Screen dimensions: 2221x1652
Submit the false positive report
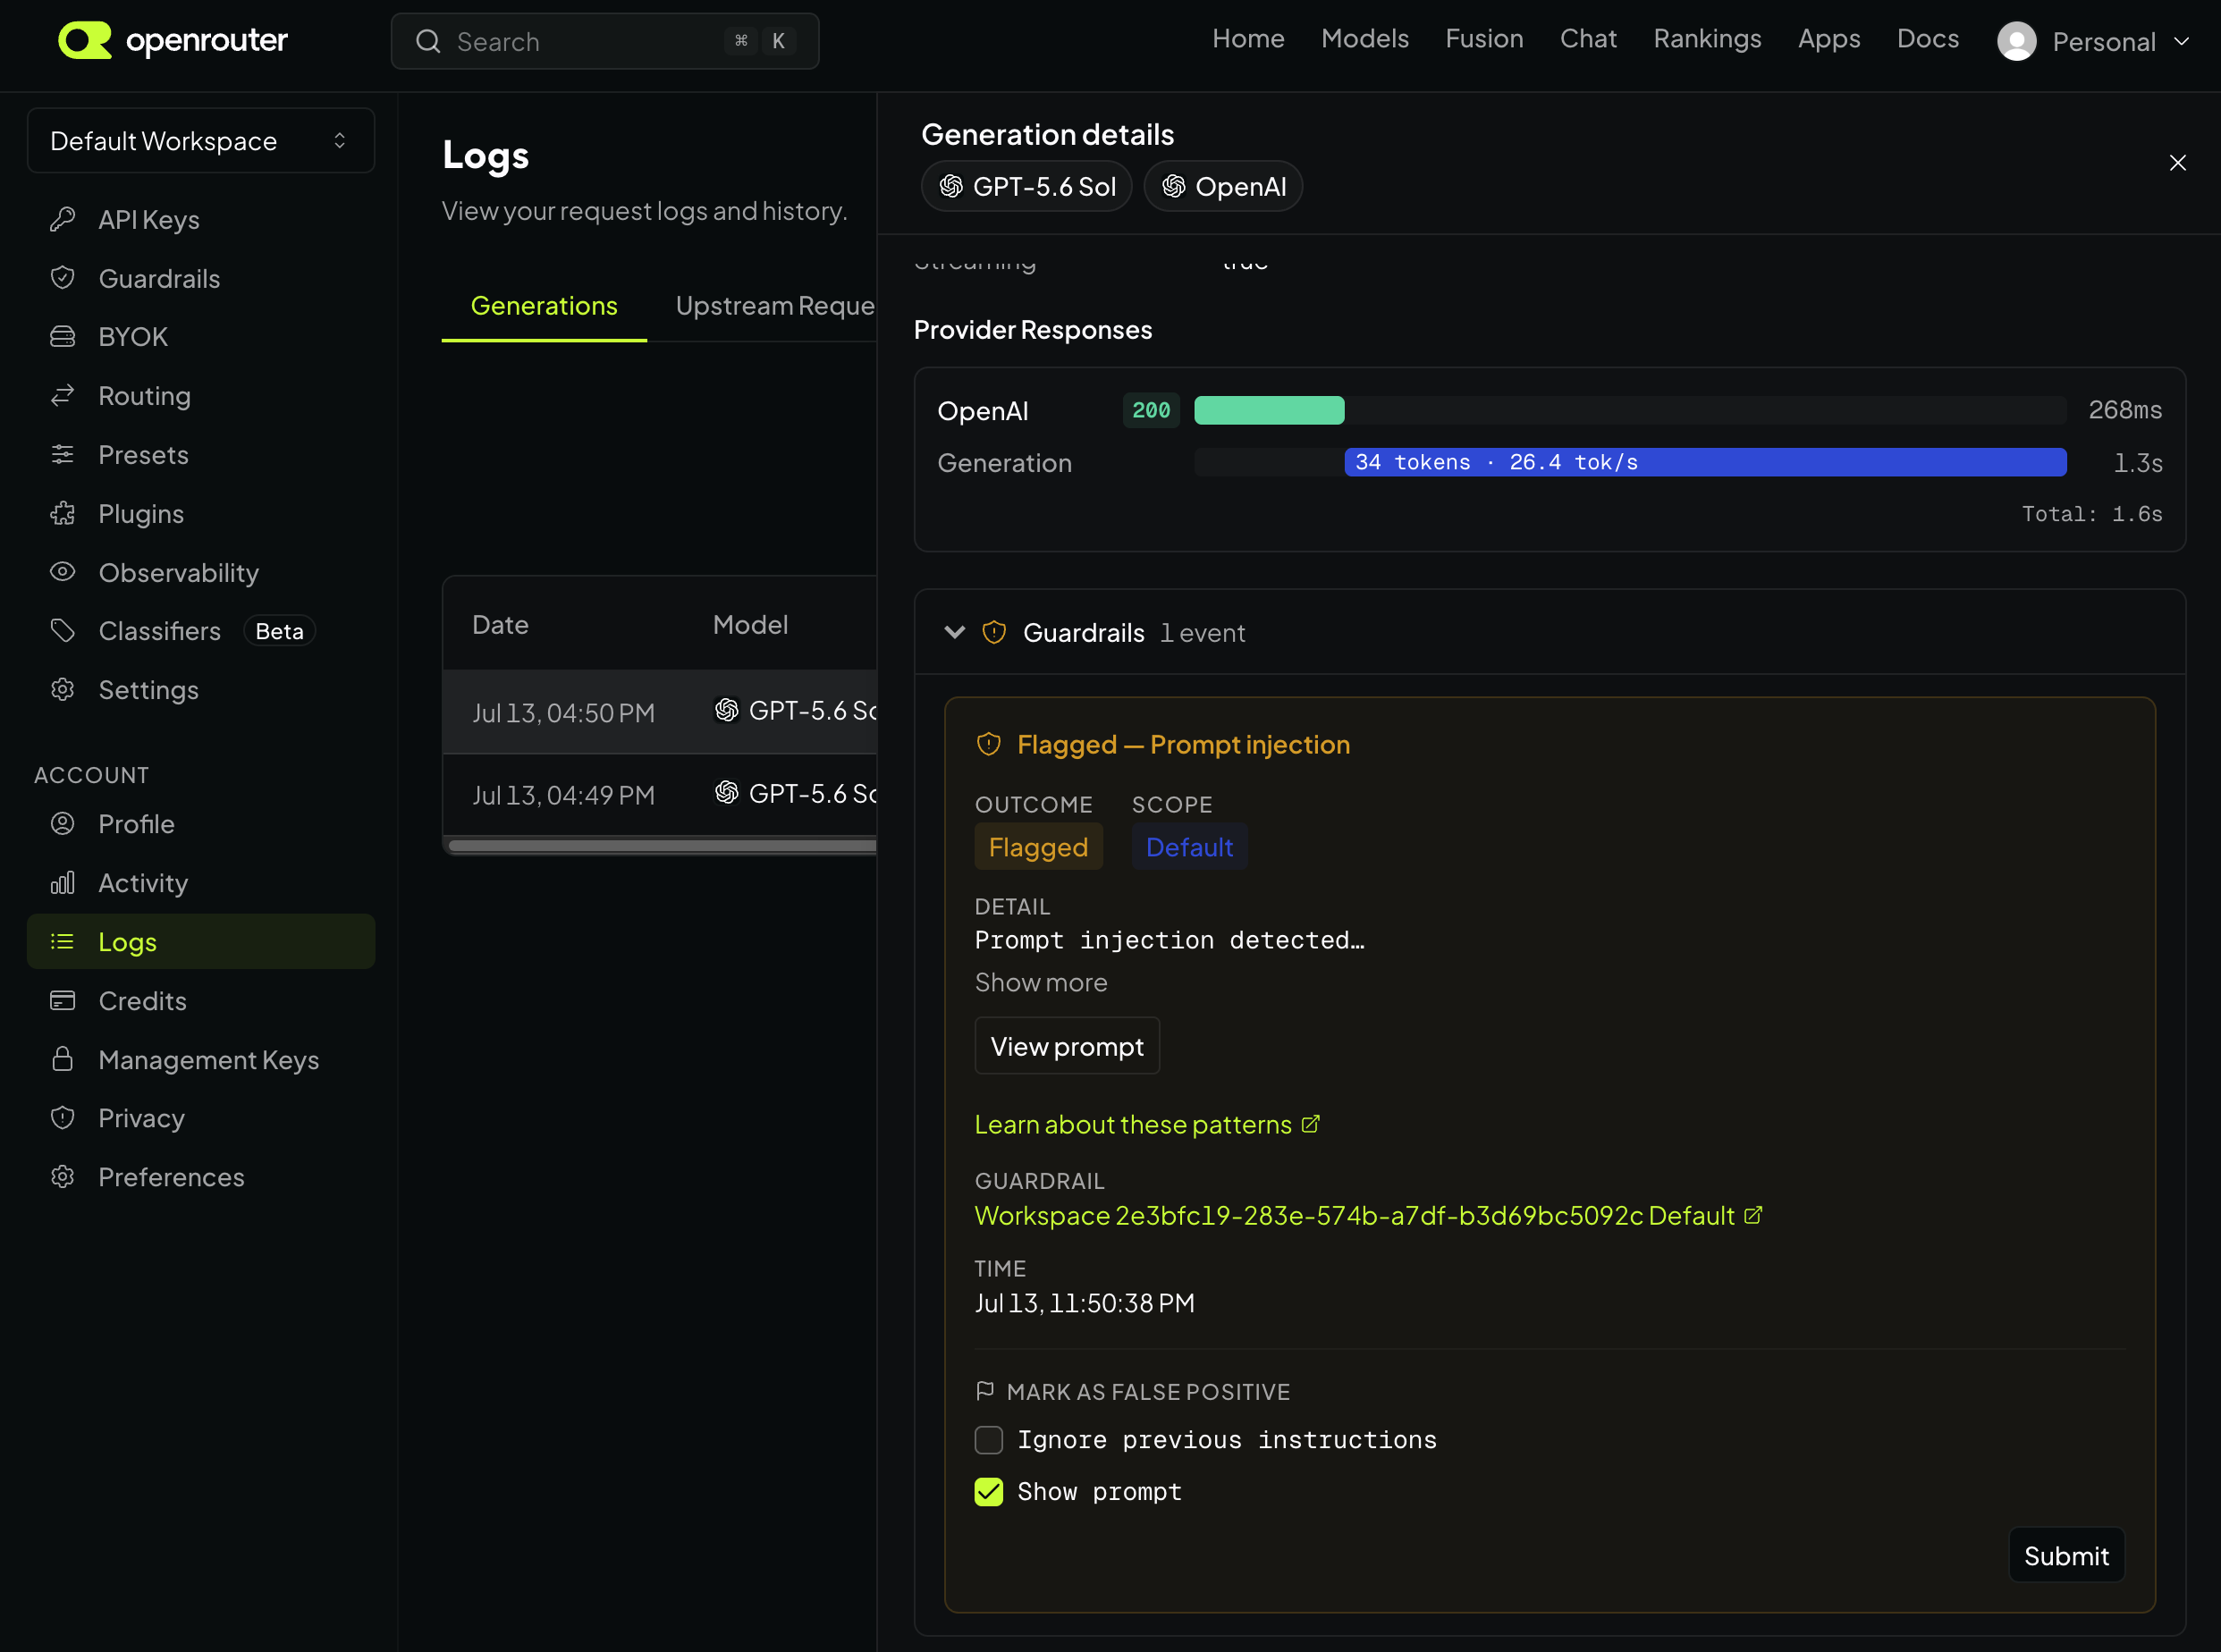(x=2066, y=1555)
